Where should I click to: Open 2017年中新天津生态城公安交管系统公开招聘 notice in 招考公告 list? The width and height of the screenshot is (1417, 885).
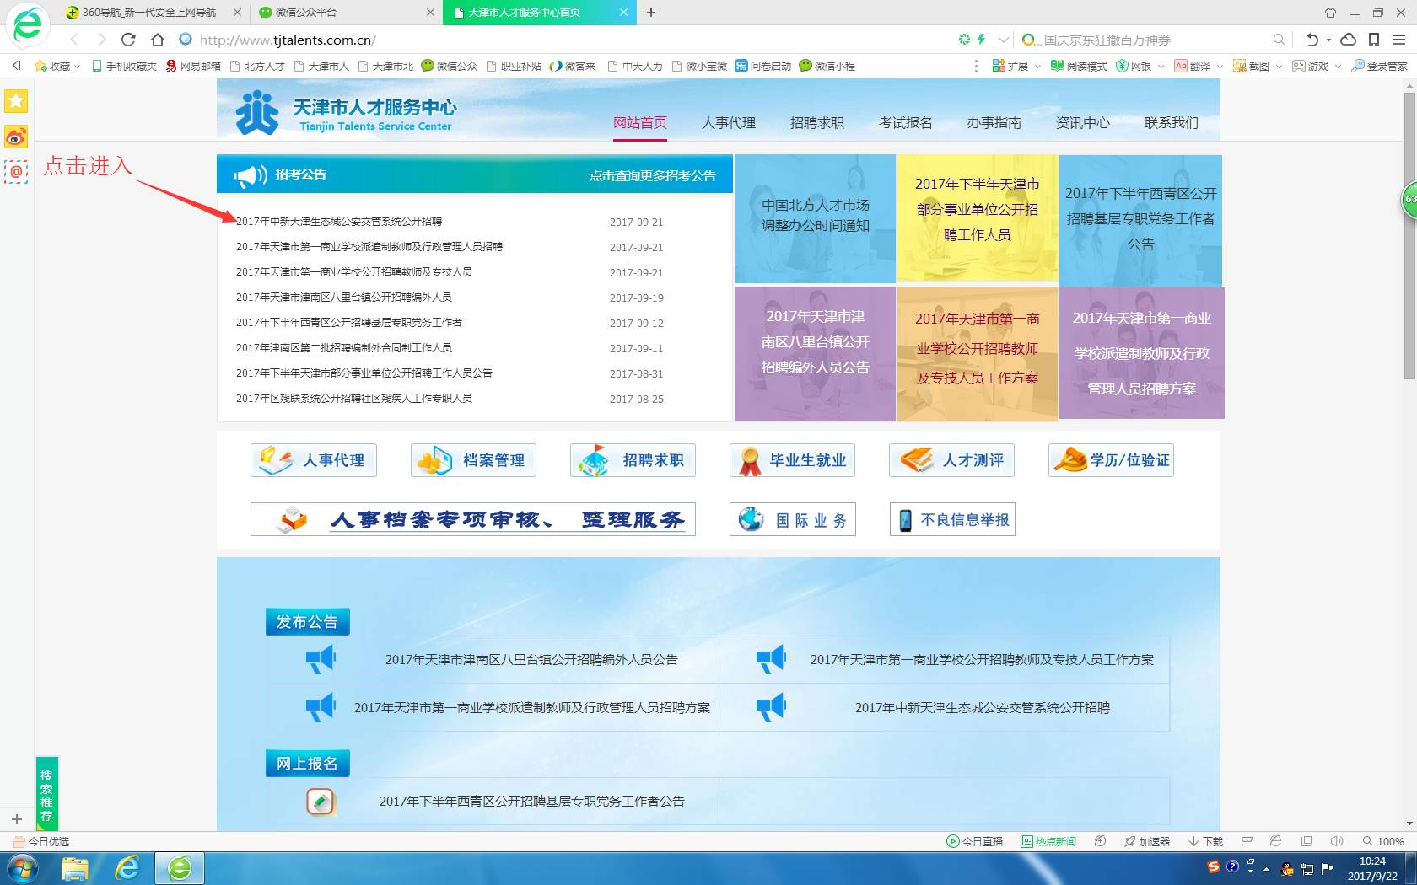click(x=339, y=222)
